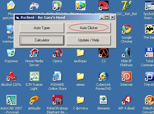Close the Rsclient window

[x=113, y=17]
